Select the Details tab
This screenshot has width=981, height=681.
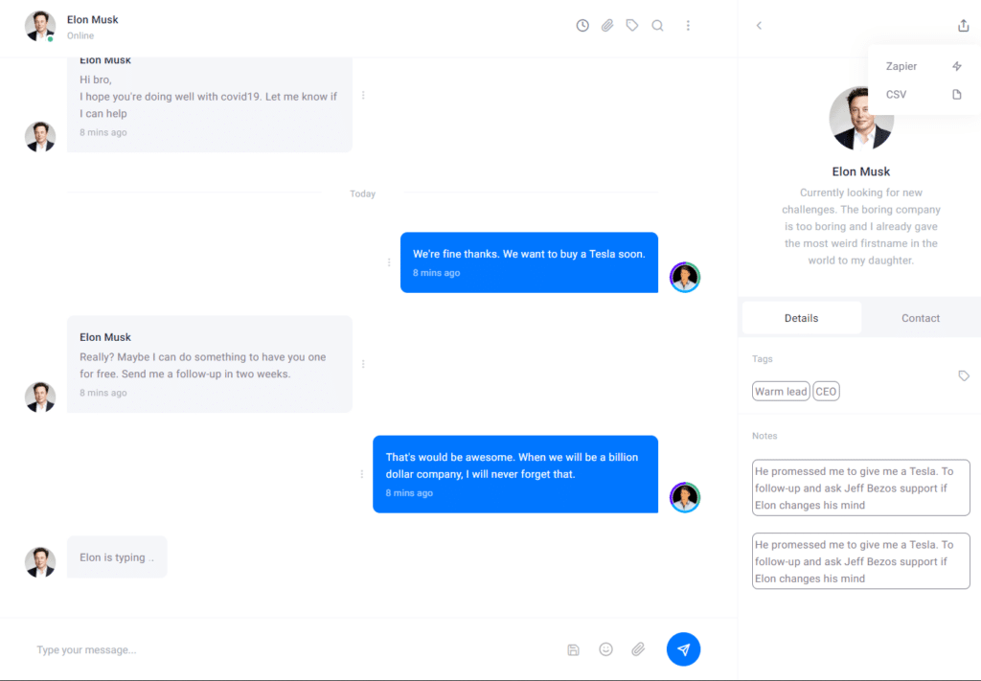802,318
